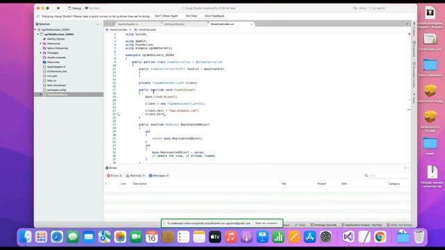Open the Debug configuration selector

click(x=74, y=8)
